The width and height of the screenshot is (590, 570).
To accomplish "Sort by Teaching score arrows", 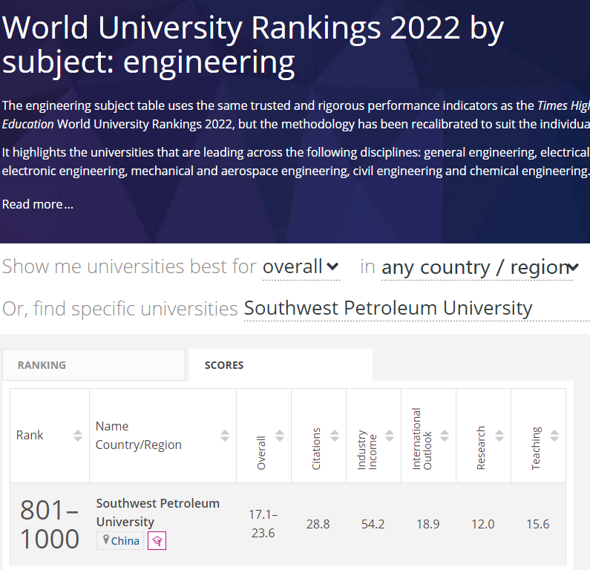I will pos(554,436).
